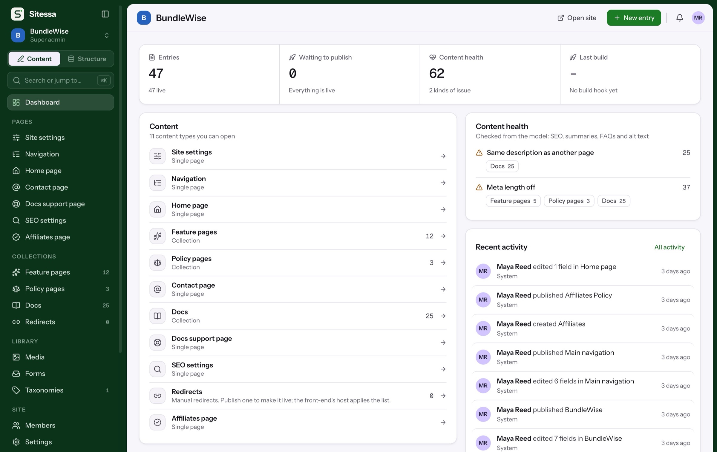The image size is (717, 452).
Task: Click 'Maya Reed published Affiliates Policy' activity
Action: point(583,300)
